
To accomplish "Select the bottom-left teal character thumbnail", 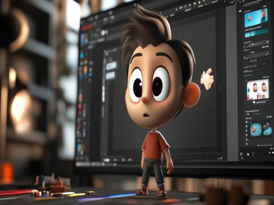I will (255, 129).
